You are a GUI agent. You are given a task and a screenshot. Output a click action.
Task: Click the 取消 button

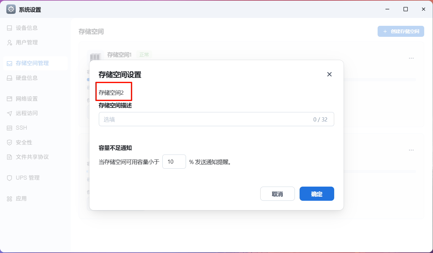[x=277, y=194]
